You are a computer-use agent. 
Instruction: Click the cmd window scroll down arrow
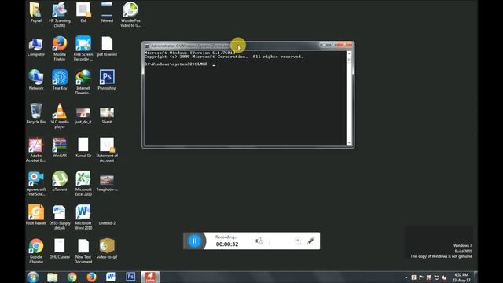[x=349, y=143]
